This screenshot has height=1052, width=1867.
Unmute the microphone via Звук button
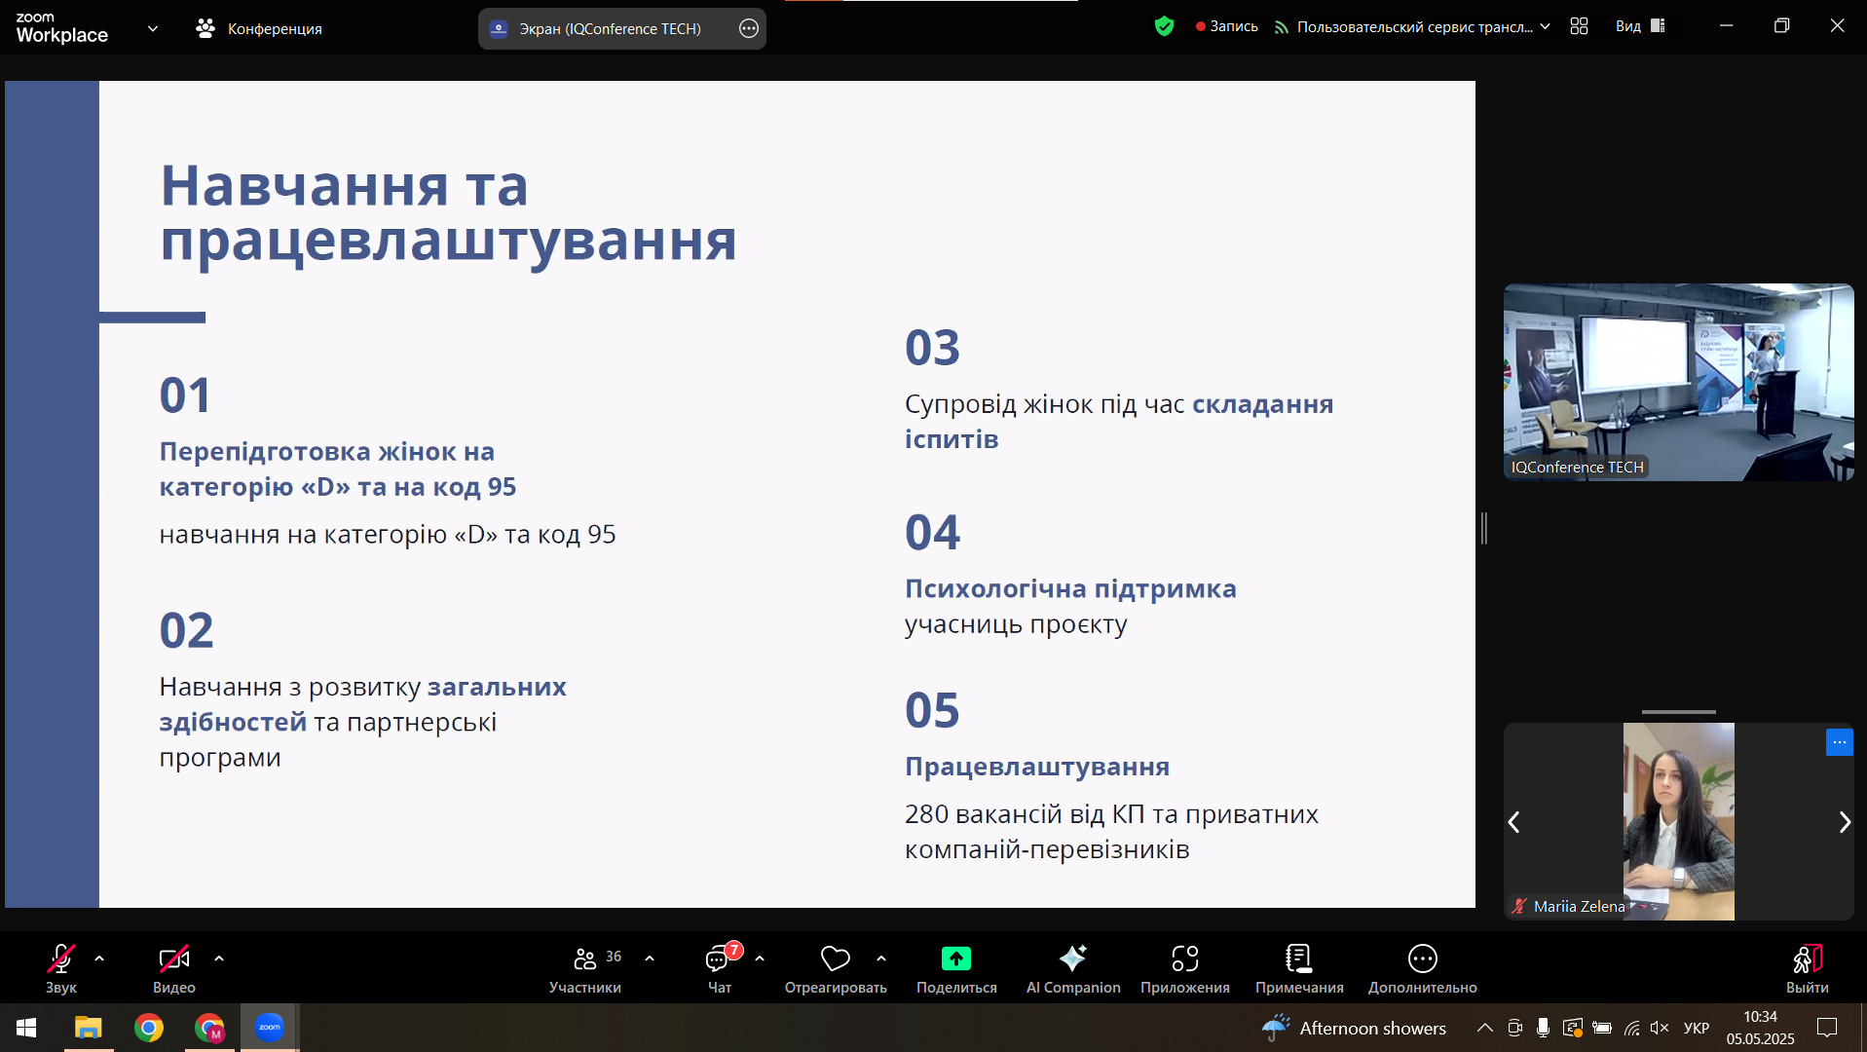click(60, 968)
